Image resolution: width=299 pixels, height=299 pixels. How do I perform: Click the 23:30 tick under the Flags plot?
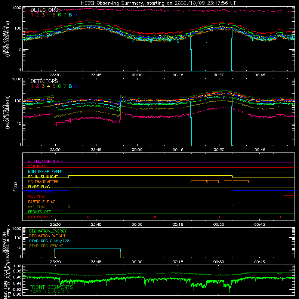click(x=55, y=225)
